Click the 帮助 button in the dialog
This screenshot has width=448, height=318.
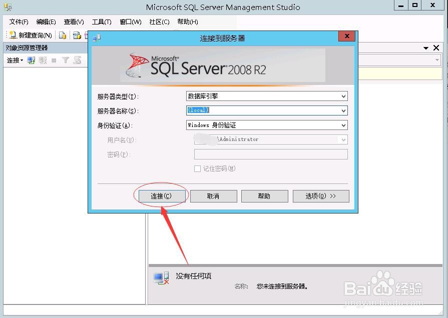coord(265,196)
